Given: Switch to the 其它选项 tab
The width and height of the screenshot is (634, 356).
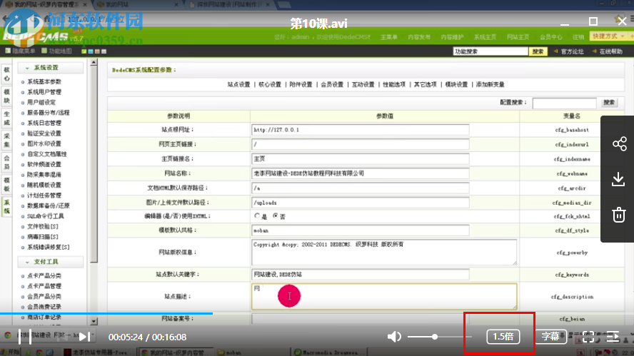Looking at the screenshot, I should tap(426, 84).
